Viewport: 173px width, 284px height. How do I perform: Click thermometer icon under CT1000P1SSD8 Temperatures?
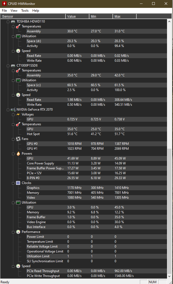click(18, 70)
